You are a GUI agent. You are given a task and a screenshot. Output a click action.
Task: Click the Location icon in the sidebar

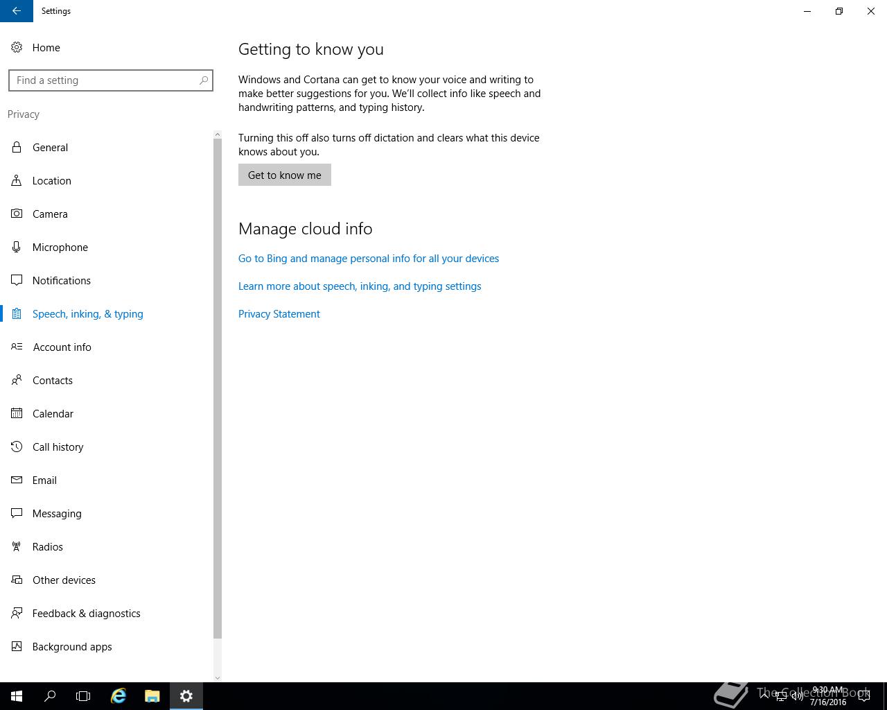(x=17, y=180)
